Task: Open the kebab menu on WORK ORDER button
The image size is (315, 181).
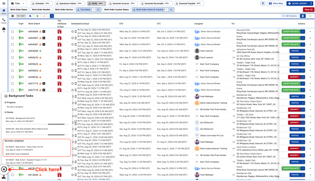Action: pyautogui.click(x=311, y=3)
